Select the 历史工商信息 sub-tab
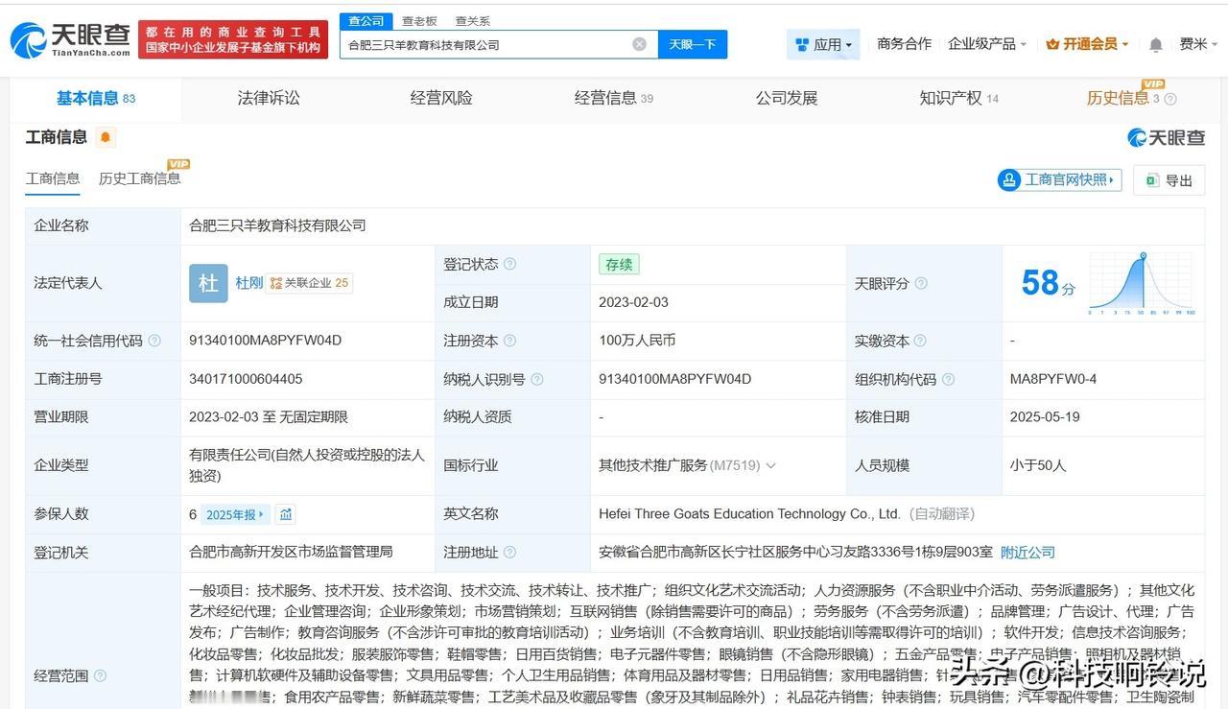The width and height of the screenshot is (1228, 709). point(139,178)
